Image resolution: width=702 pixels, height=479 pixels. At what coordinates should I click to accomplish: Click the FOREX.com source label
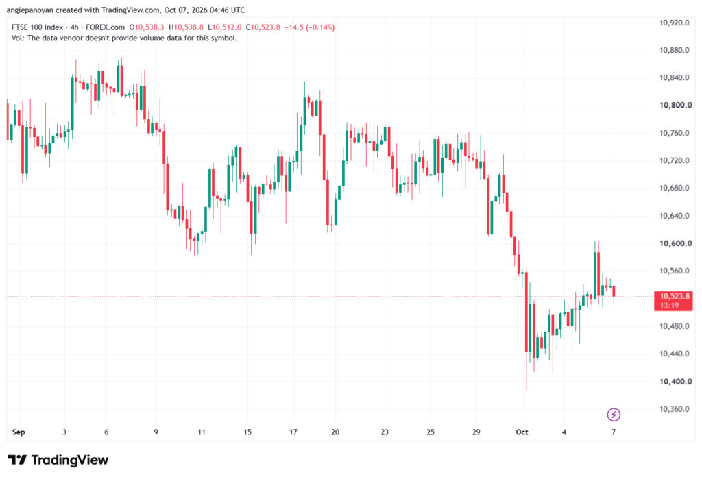click(x=105, y=27)
